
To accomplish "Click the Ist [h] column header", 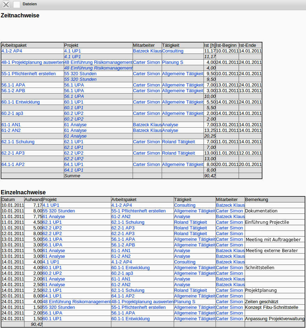I will 210,45.
